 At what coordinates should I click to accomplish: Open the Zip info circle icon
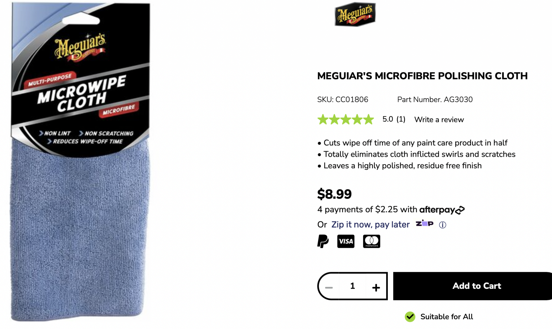(x=442, y=225)
